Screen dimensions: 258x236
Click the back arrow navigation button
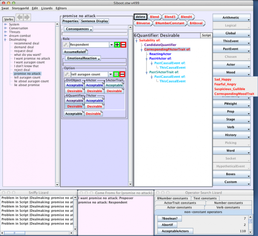click(20, 17)
